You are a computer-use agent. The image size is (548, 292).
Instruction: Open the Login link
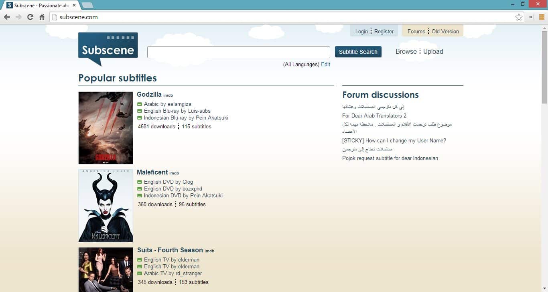(361, 31)
